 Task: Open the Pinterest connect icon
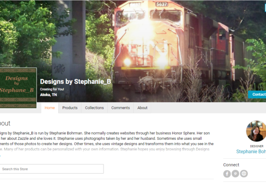pyautogui.click(x=235, y=174)
